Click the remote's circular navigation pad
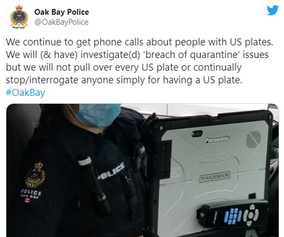The width and height of the screenshot is (284, 237). click(251, 215)
